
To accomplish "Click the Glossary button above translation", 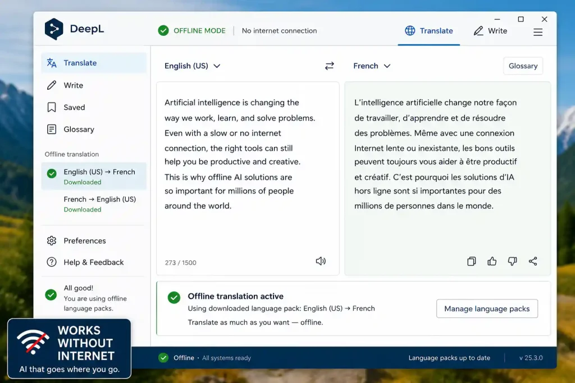I will (x=523, y=66).
